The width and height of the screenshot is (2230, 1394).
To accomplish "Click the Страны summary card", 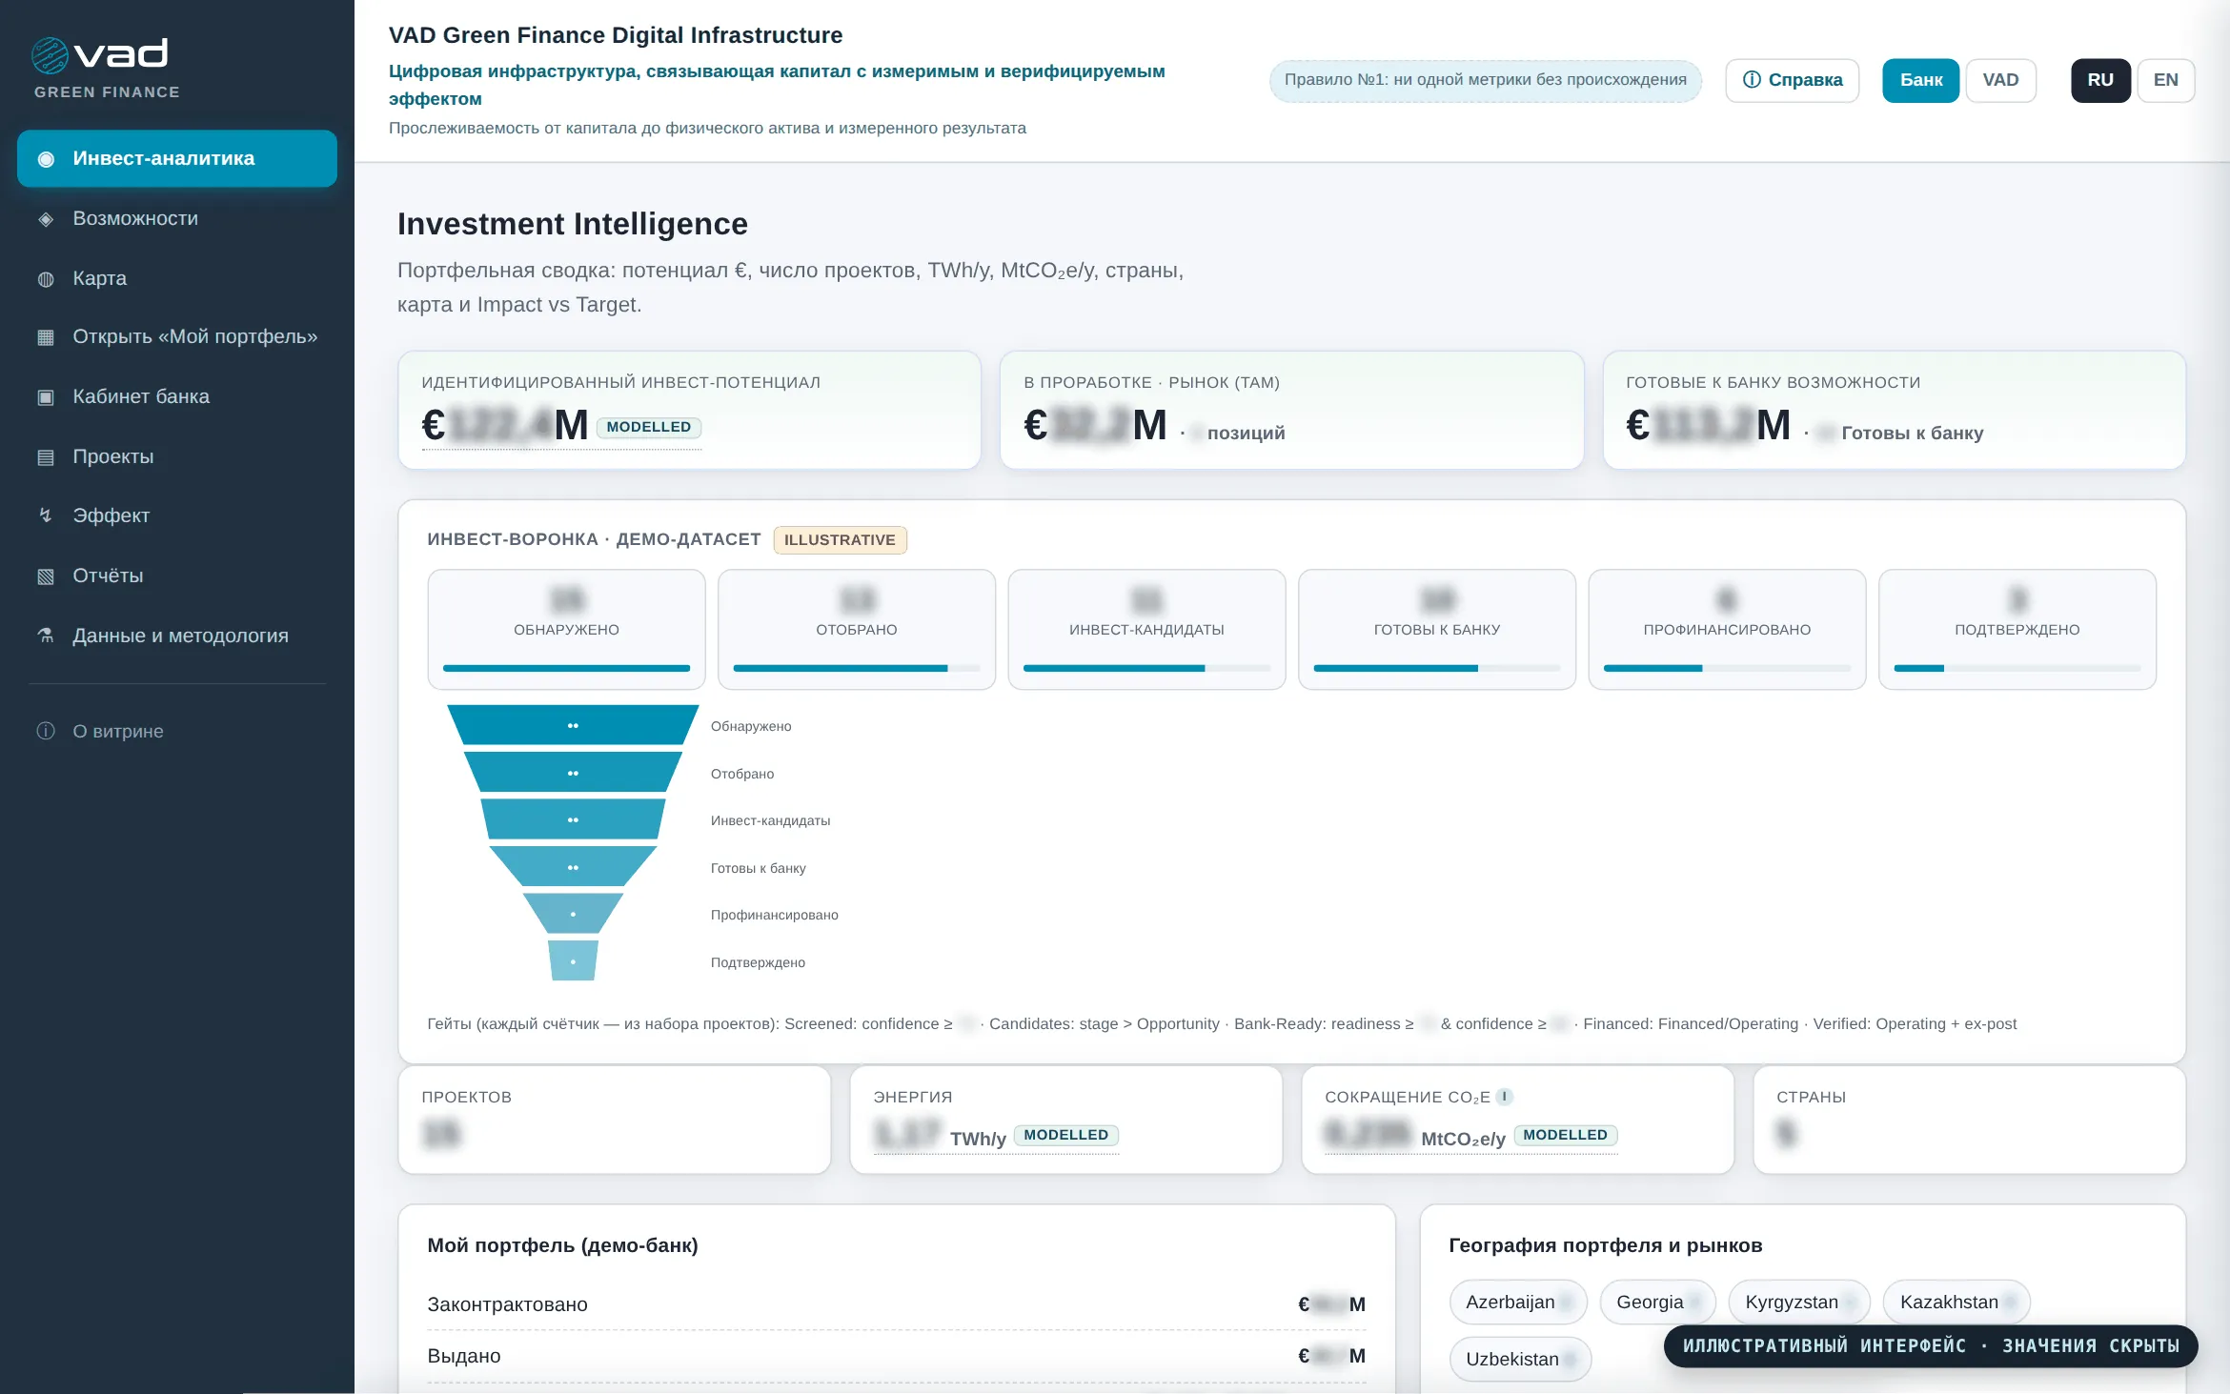I will click(1969, 1120).
